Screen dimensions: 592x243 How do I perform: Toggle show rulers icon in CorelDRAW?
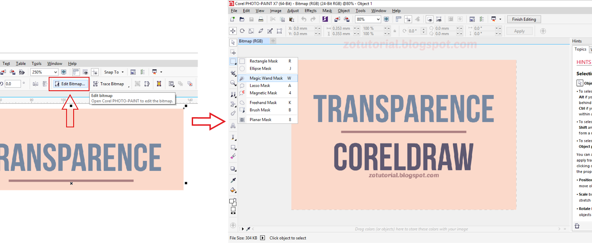click(76, 72)
